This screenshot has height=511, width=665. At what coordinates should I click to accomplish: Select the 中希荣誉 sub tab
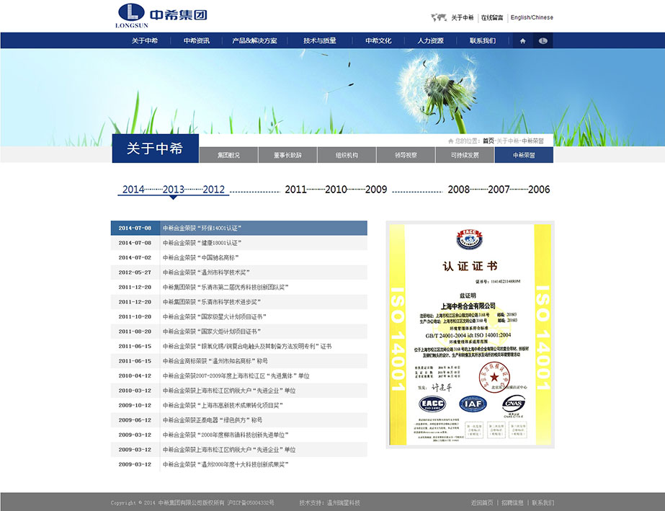[x=524, y=155]
